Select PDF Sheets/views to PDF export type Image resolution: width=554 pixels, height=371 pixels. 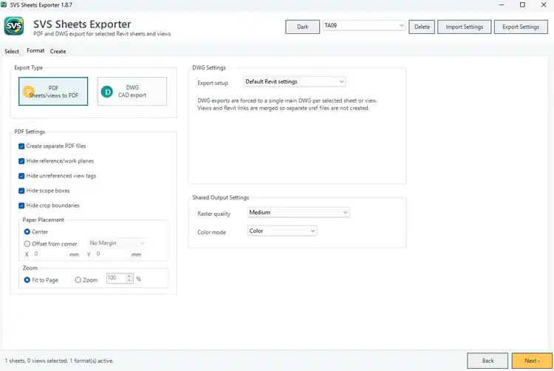[x=53, y=92]
